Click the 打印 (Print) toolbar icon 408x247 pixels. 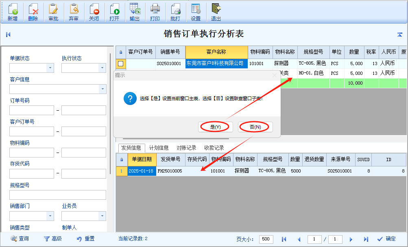155,12
